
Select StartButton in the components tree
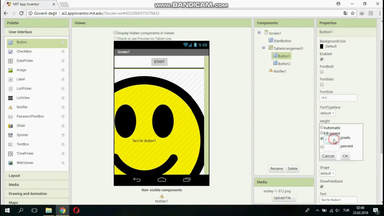[x=282, y=41]
